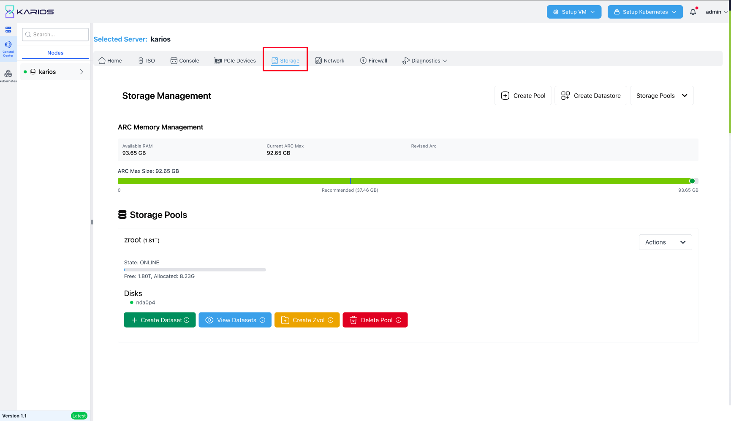Click the server list icon in sidebar
Screen dimensions: 731x421
pos(8,30)
